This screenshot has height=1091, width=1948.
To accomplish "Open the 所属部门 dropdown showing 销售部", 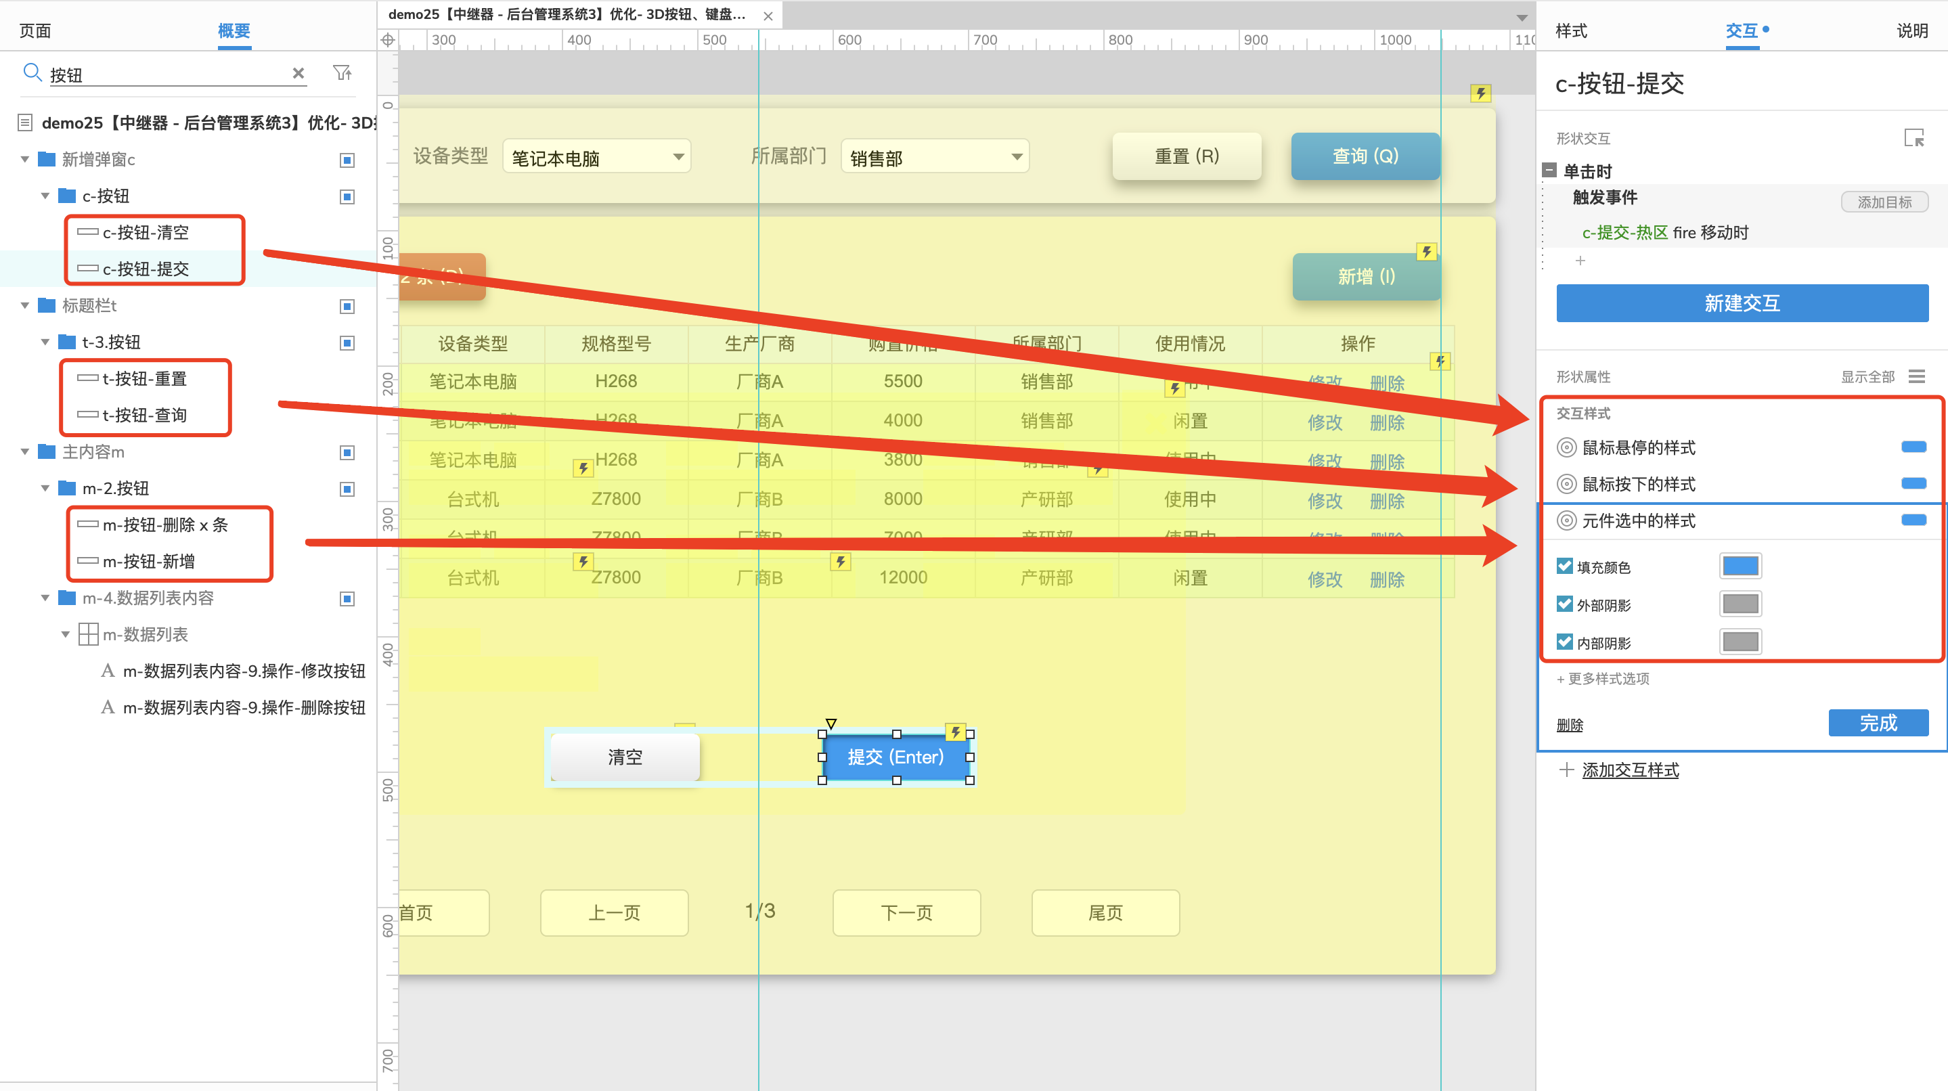I will (x=935, y=156).
